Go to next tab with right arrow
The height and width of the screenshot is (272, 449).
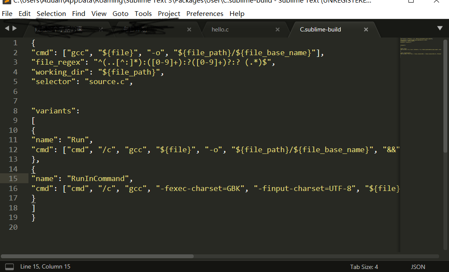pos(15,28)
